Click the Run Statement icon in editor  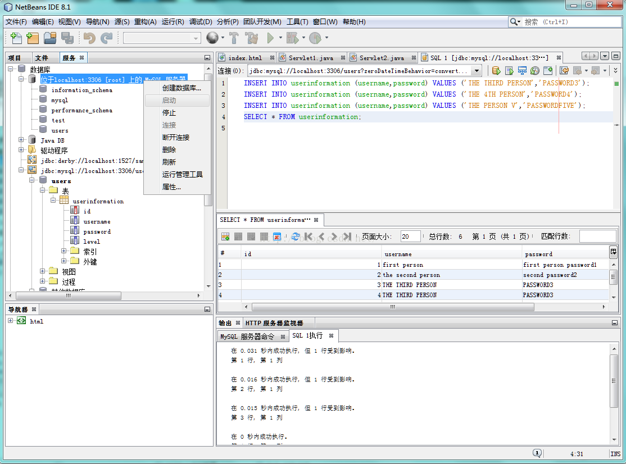[x=510, y=71]
